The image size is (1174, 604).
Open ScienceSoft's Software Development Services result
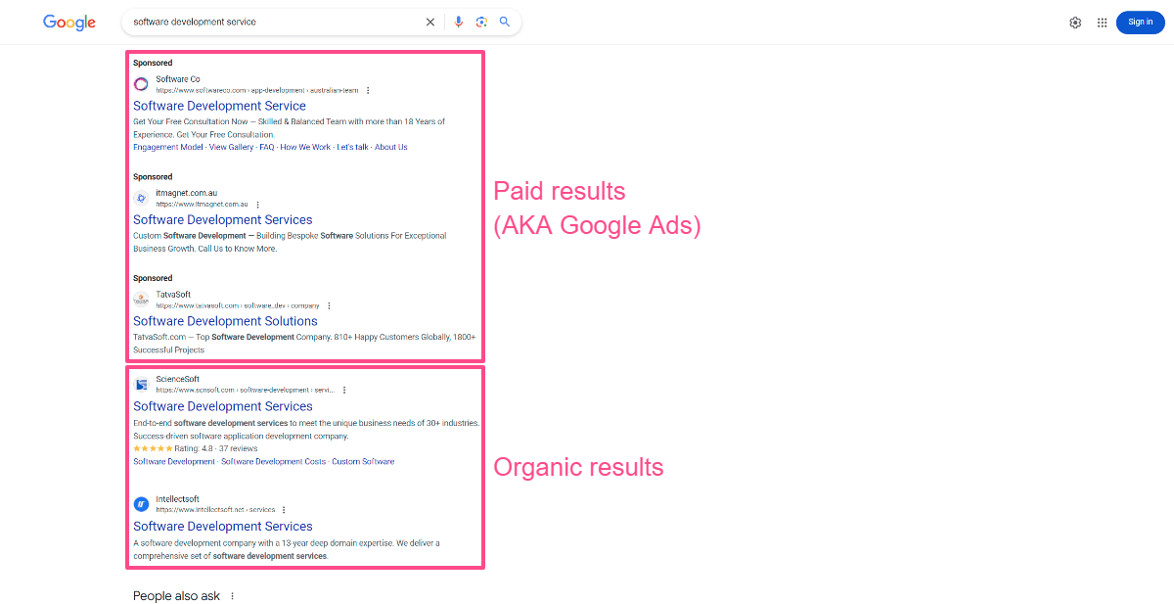pyautogui.click(x=223, y=406)
